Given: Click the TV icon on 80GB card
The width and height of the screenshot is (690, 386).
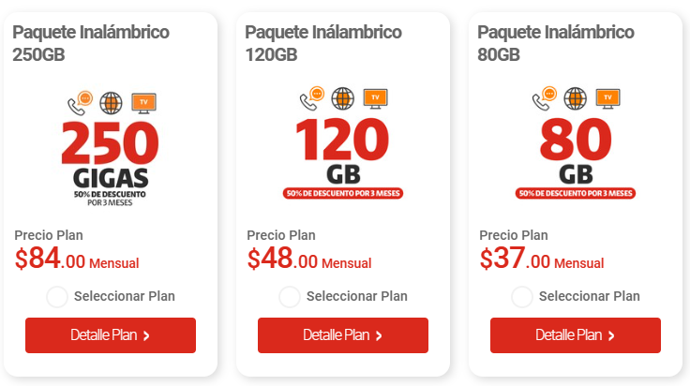Looking at the screenshot, I should (x=608, y=98).
